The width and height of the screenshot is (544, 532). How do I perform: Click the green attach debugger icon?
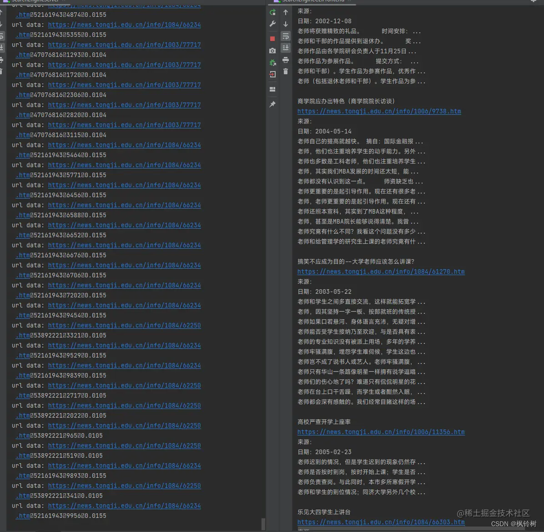pyautogui.click(x=272, y=62)
